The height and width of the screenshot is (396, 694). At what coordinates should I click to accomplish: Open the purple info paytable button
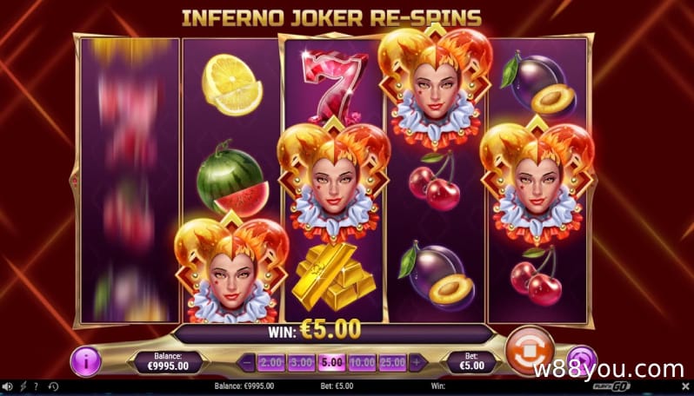click(86, 361)
